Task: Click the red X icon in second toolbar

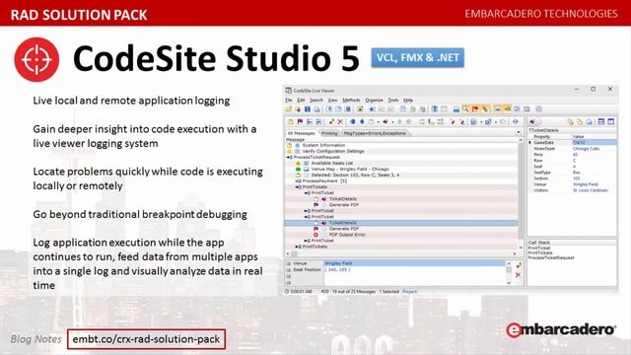Action: tap(340, 121)
